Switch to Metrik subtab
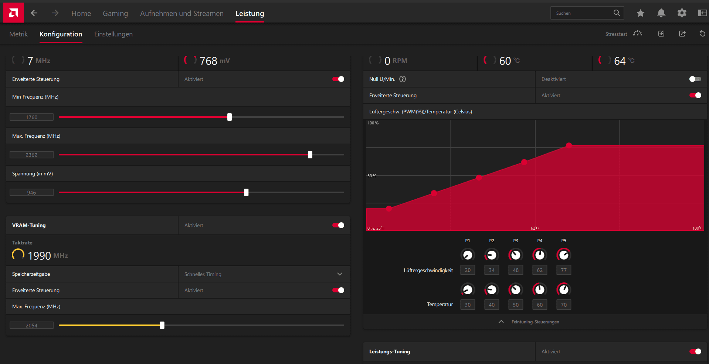This screenshot has height=364, width=709. 18,34
